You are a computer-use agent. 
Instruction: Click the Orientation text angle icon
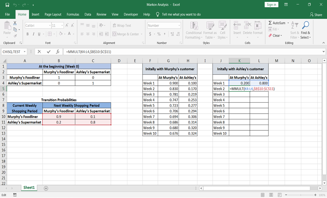pos(101,25)
